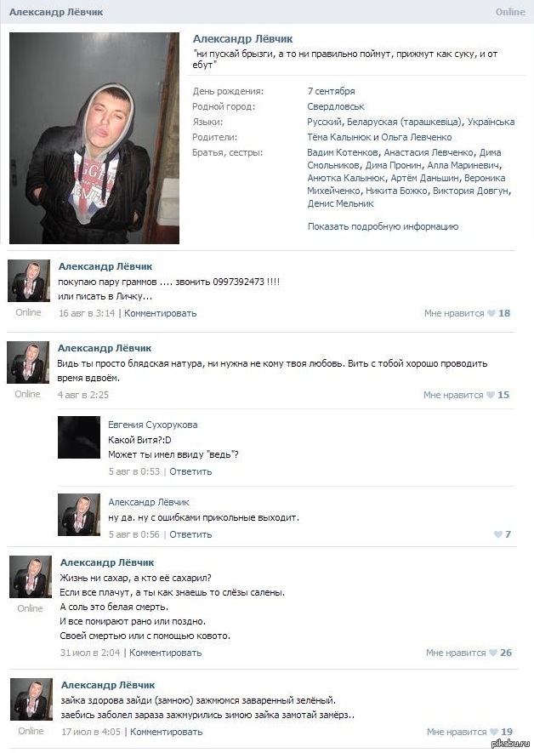The image size is (534, 753).
Task: Click the birthday link 7 сентября
Action: [331, 91]
